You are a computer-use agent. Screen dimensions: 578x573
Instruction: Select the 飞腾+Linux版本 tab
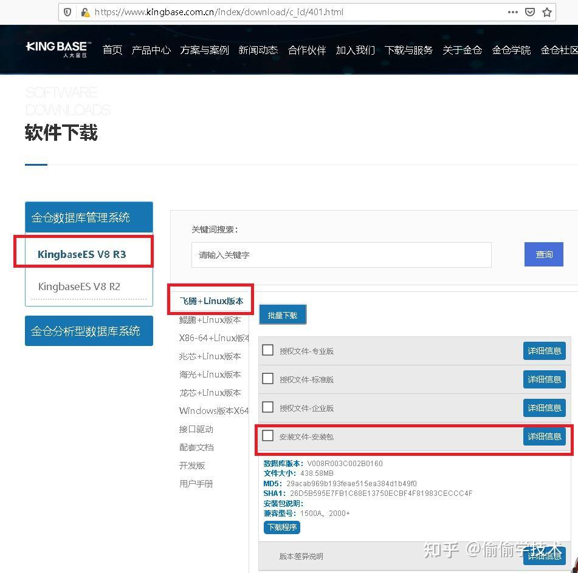point(212,301)
